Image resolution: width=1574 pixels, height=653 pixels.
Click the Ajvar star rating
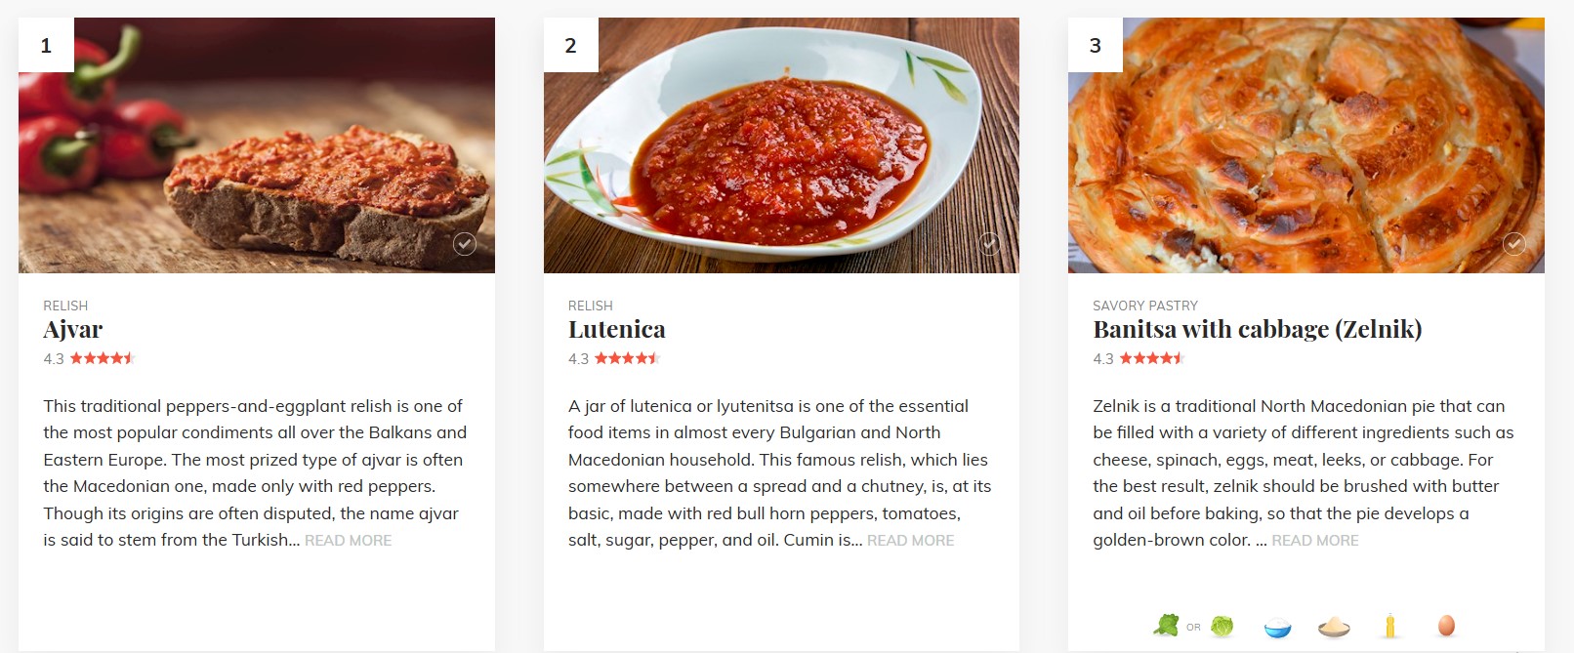[102, 358]
